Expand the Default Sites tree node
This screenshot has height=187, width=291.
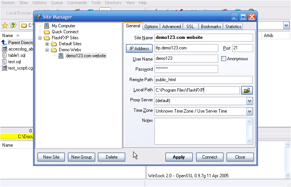coord(47,44)
